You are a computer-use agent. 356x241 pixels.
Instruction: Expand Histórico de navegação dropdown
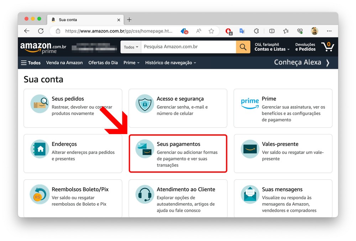171,63
